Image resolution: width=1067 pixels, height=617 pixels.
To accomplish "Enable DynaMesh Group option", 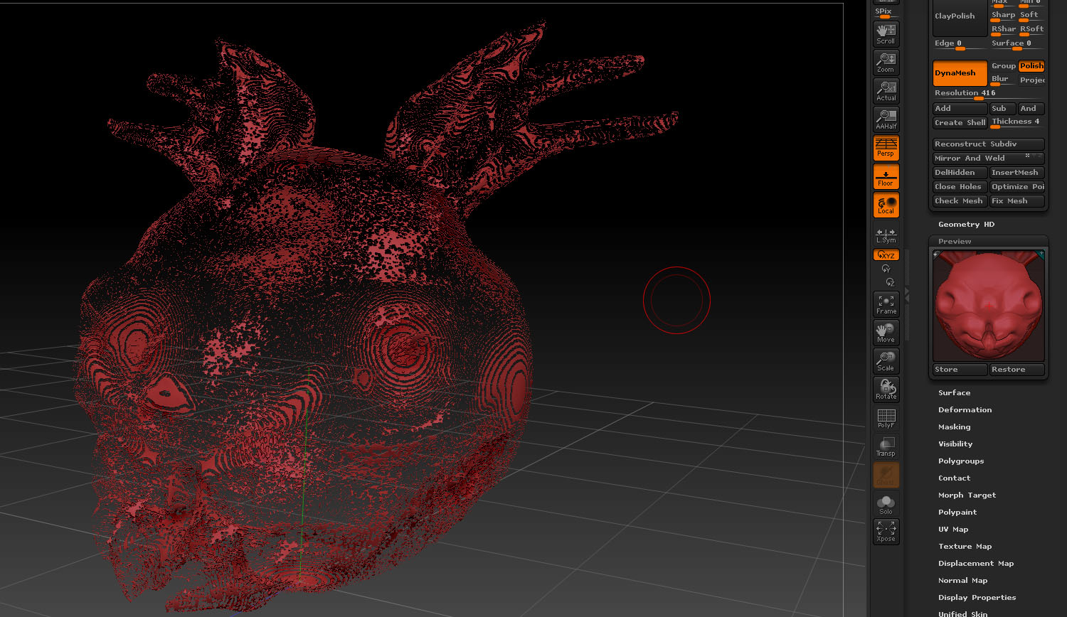I will click(1003, 66).
